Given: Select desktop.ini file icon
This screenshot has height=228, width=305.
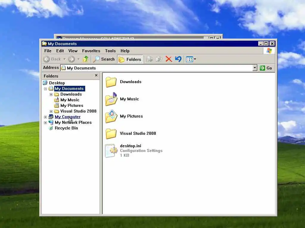Looking at the screenshot, I should click(111, 151).
